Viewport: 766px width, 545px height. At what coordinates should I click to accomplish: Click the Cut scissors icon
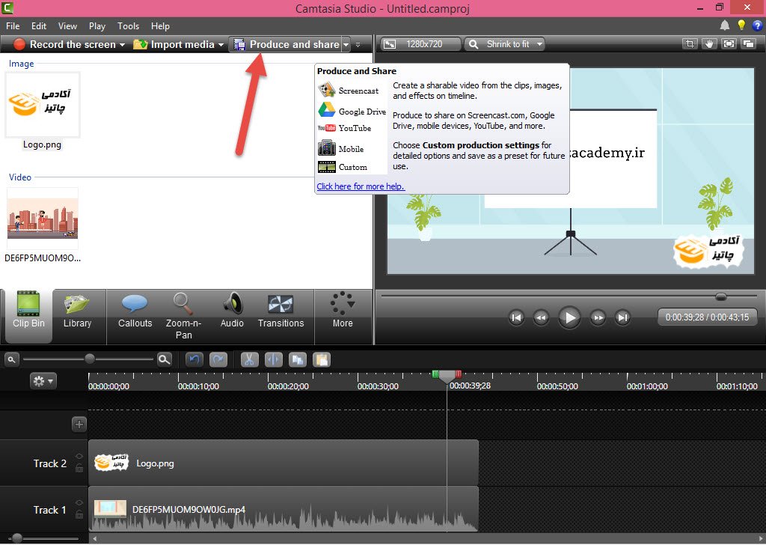[249, 360]
